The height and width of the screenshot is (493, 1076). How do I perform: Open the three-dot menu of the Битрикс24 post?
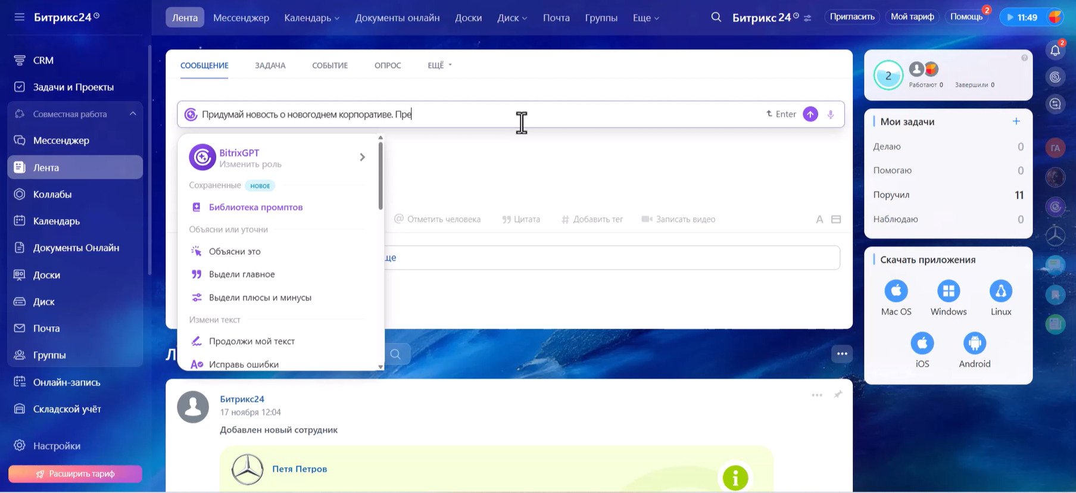817,395
